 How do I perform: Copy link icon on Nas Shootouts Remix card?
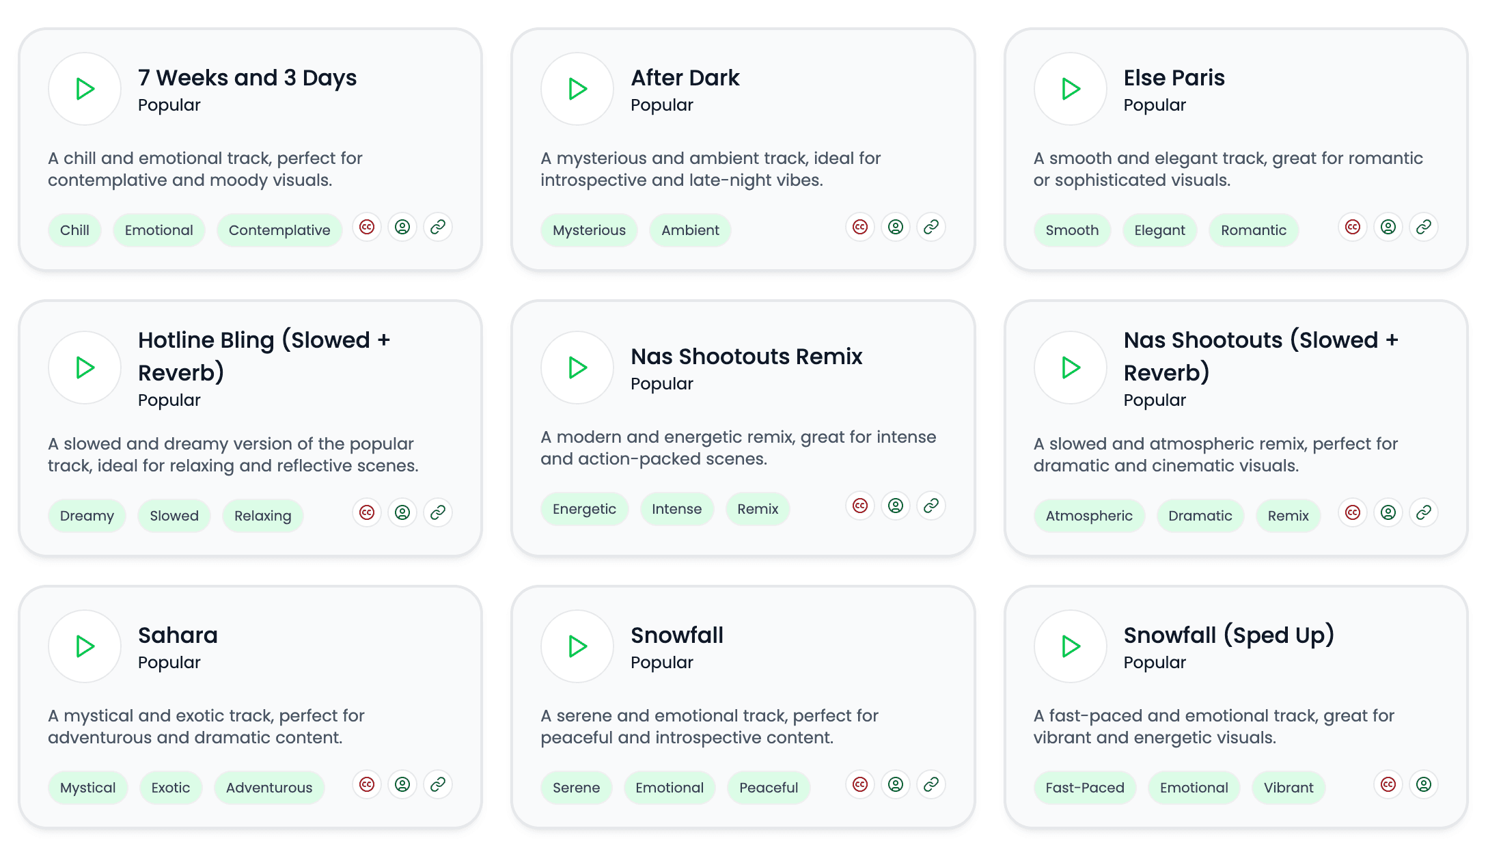pyautogui.click(x=931, y=506)
